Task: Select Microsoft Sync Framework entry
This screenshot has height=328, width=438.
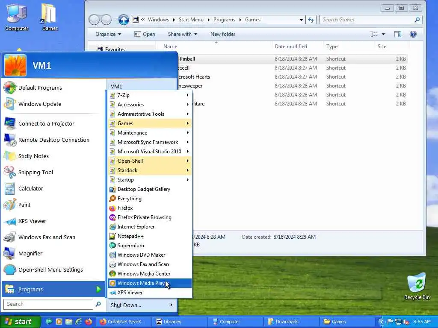Action: click(150, 142)
